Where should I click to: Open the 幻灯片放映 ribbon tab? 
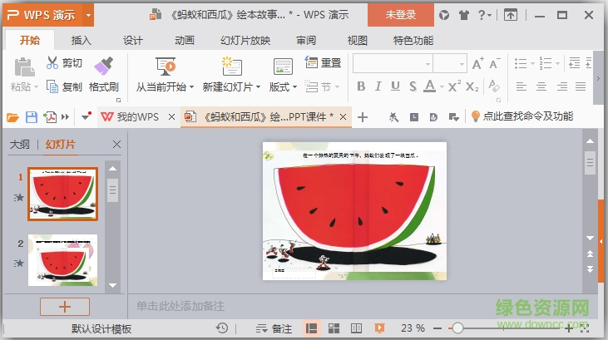tap(245, 41)
